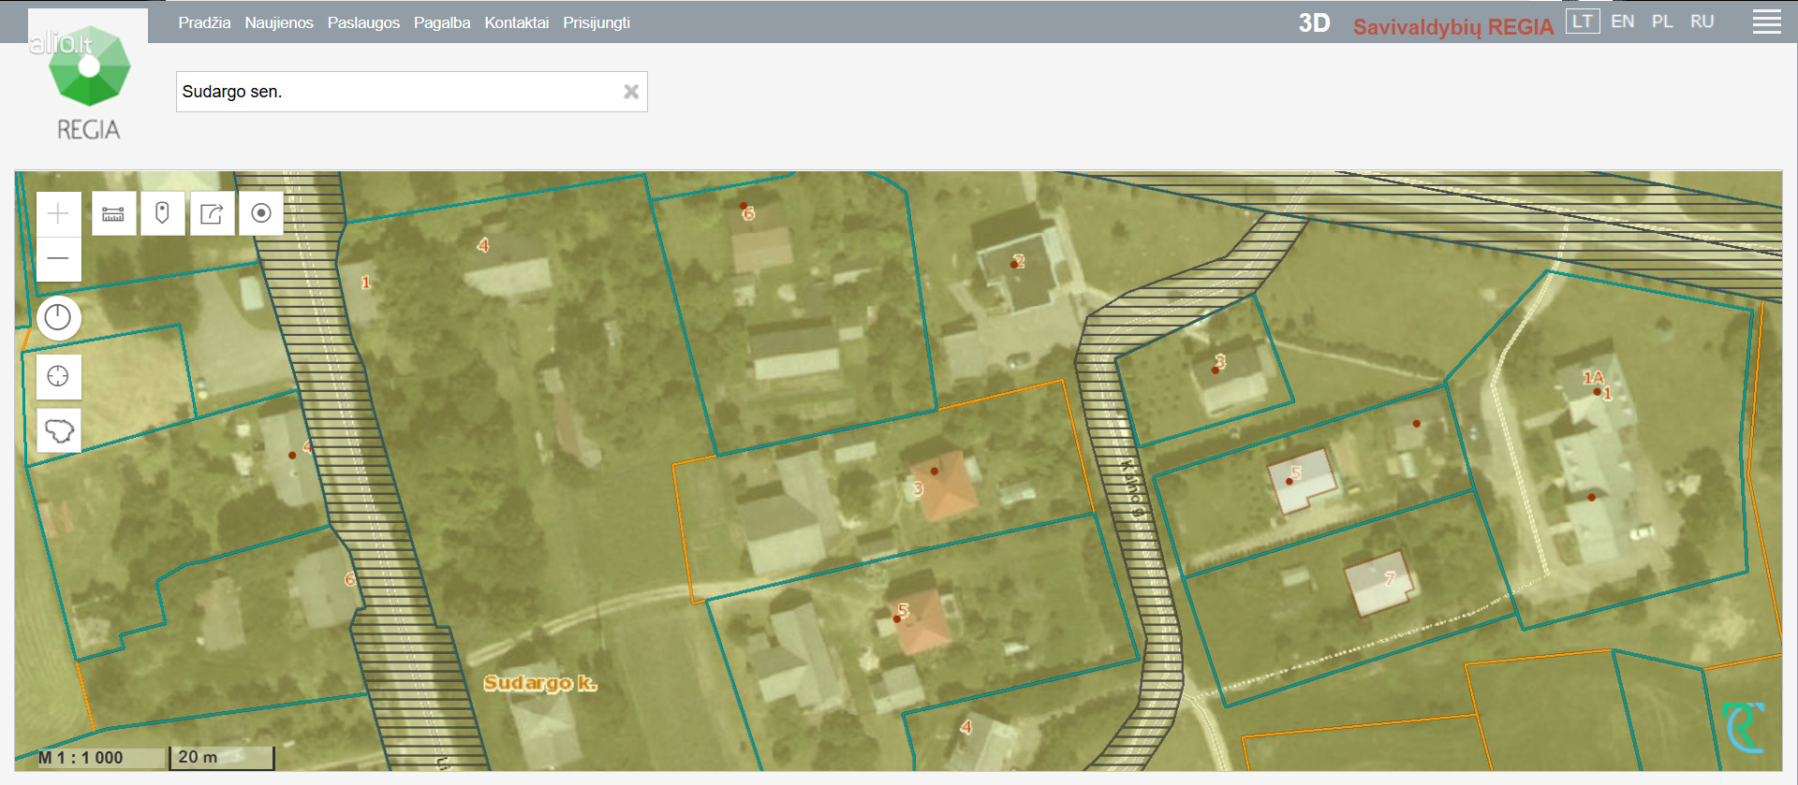Clear the Sudargo sen. search text
1798x785 pixels.
click(x=631, y=92)
